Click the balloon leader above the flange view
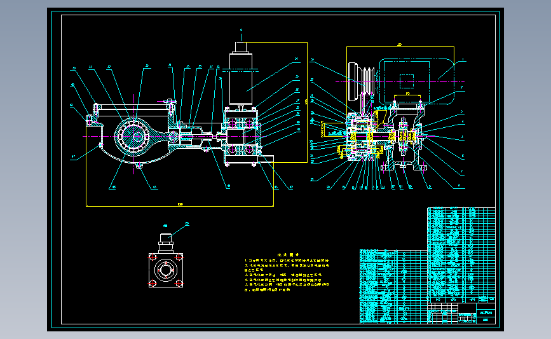551x339 pixels. (x=179, y=230)
